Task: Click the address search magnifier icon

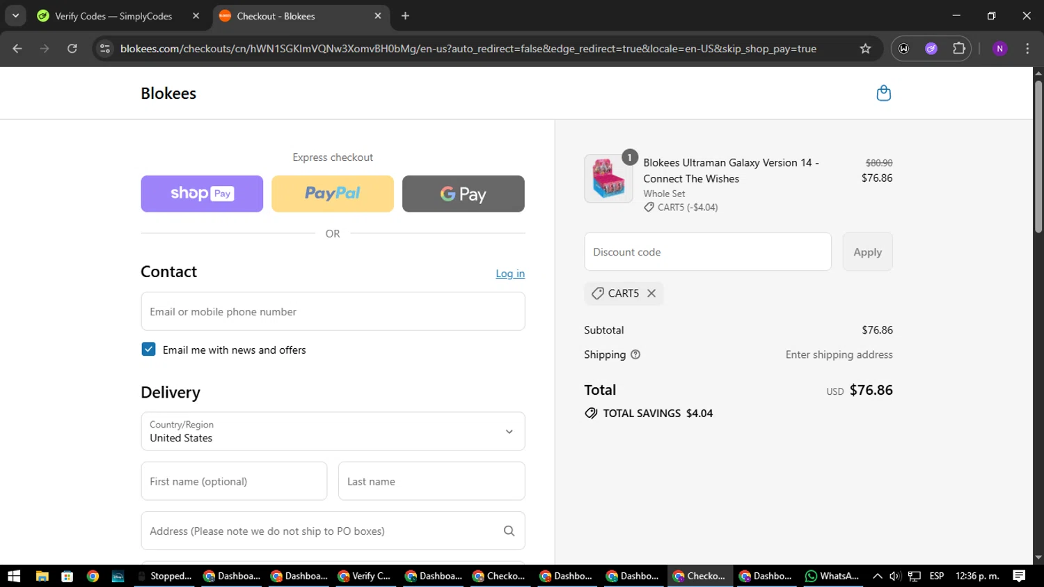Action: pyautogui.click(x=509, y=531)
